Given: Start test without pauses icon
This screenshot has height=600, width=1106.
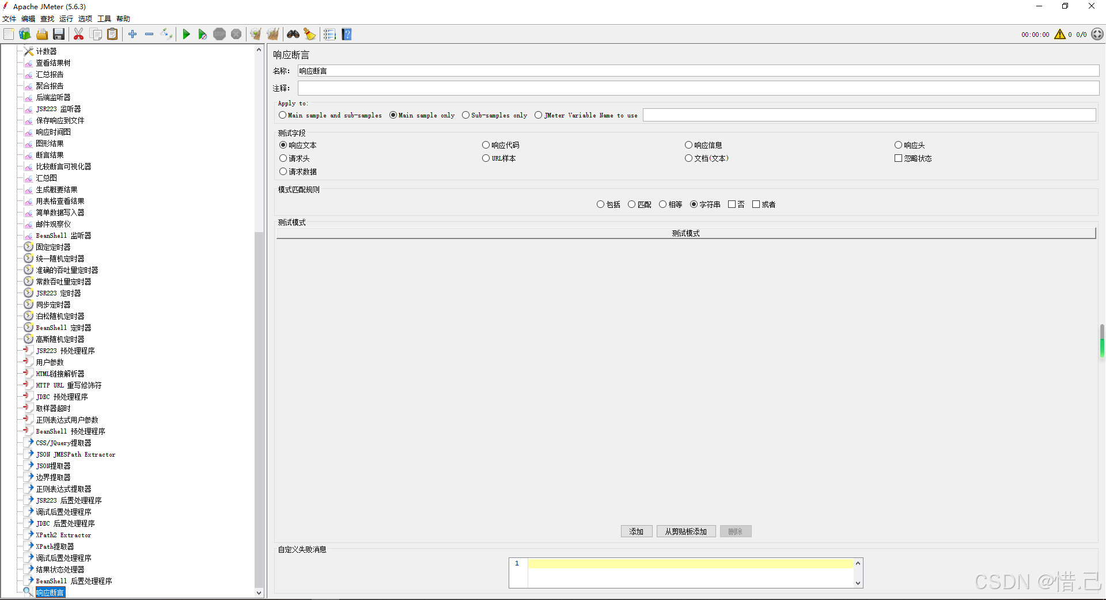Looking at the screenshot, I should coord(202,35).
